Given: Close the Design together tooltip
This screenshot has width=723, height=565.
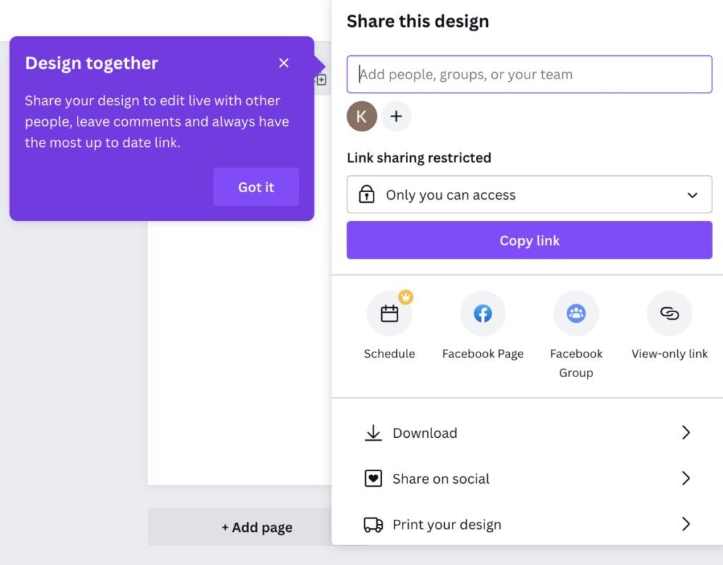Looking at the screenshot, I should [x=284, y=63].
